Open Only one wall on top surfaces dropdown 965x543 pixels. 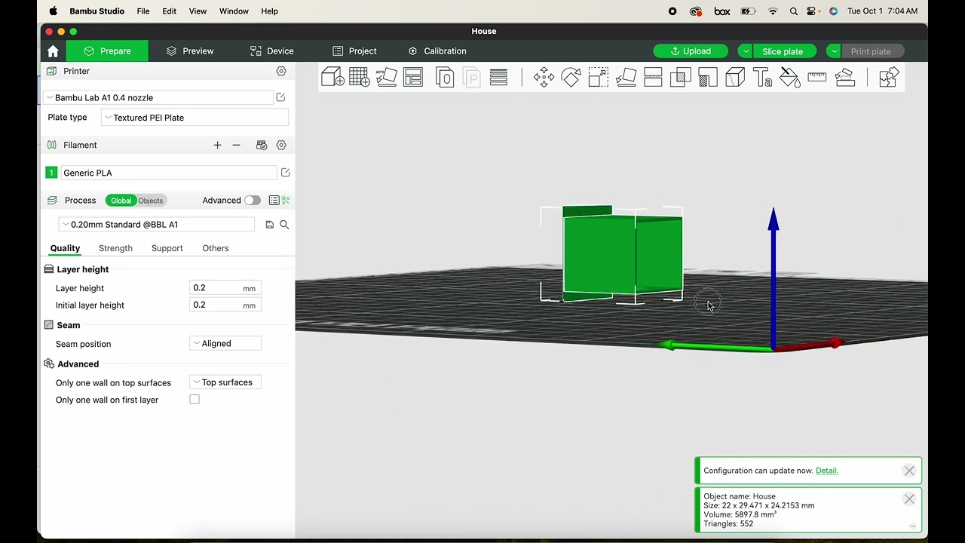click(225, 382)
